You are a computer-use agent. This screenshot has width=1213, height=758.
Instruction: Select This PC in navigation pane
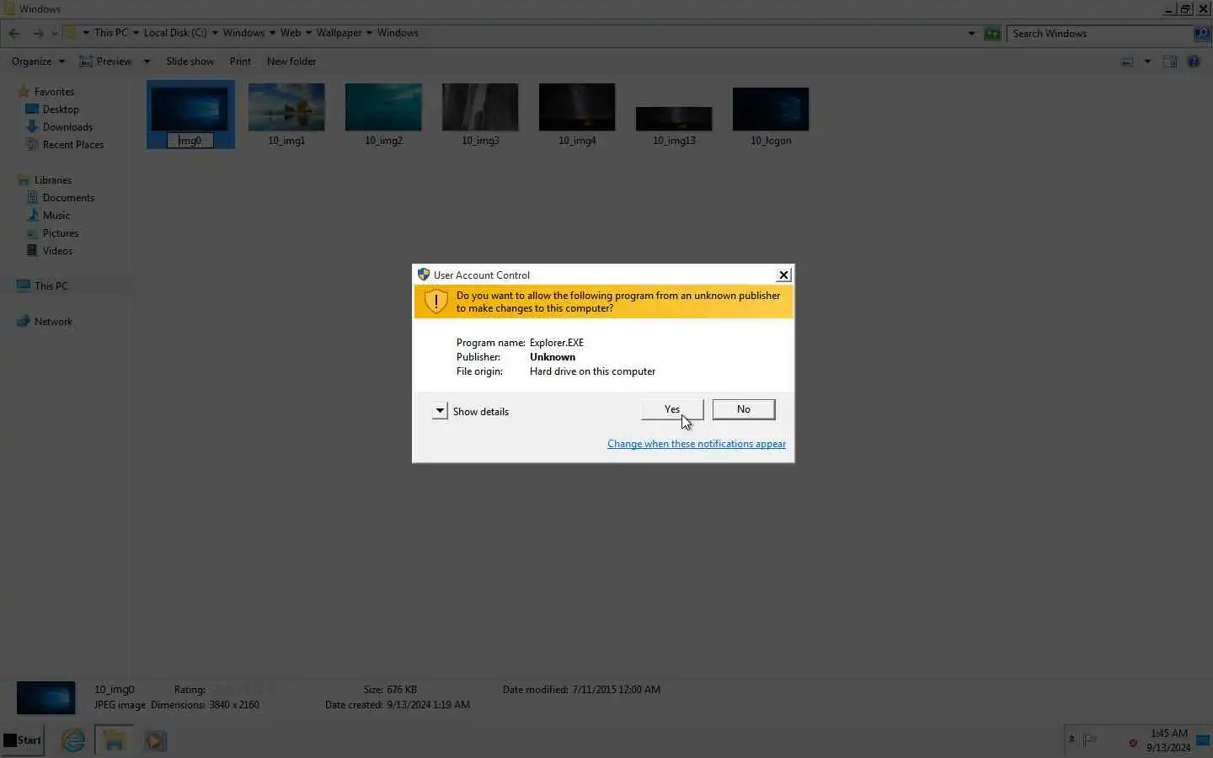click(x=51, y=286)
